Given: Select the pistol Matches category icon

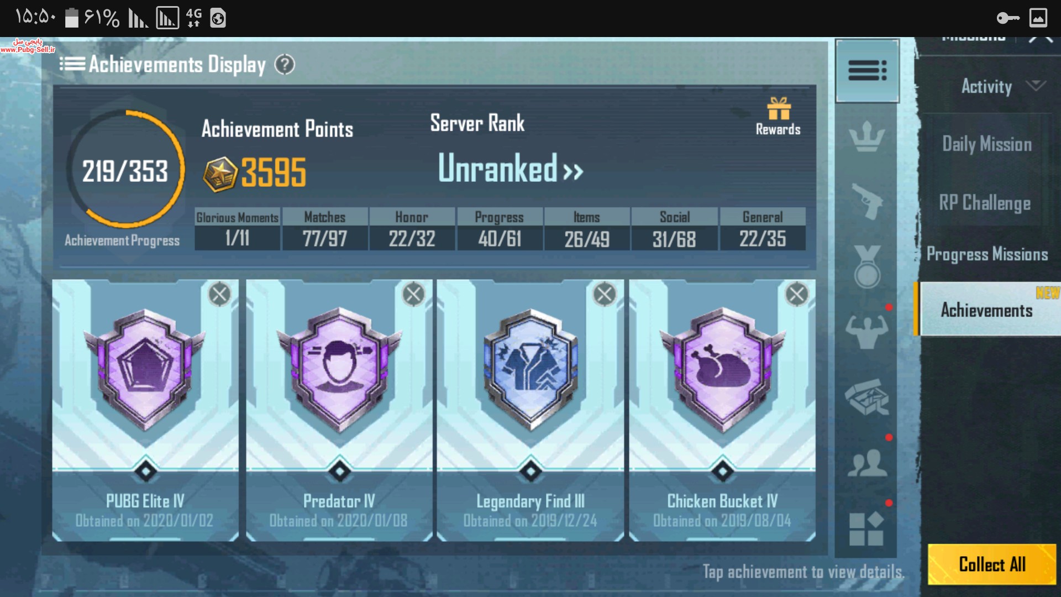Looking at the screenshot, I should (867, 201).
